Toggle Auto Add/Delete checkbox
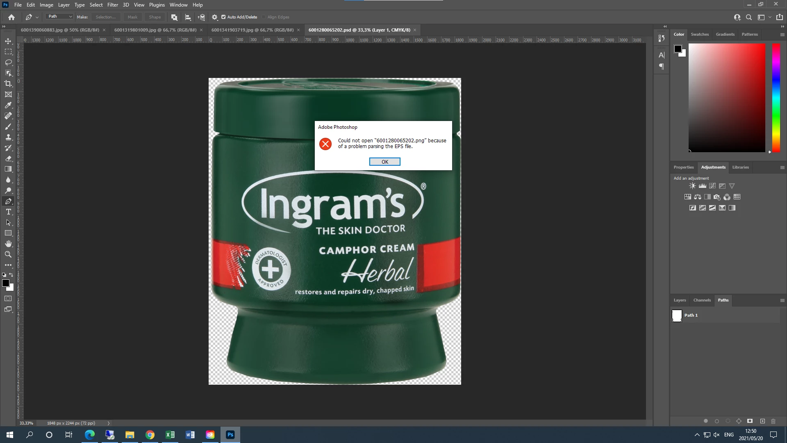 pos(223,17)
